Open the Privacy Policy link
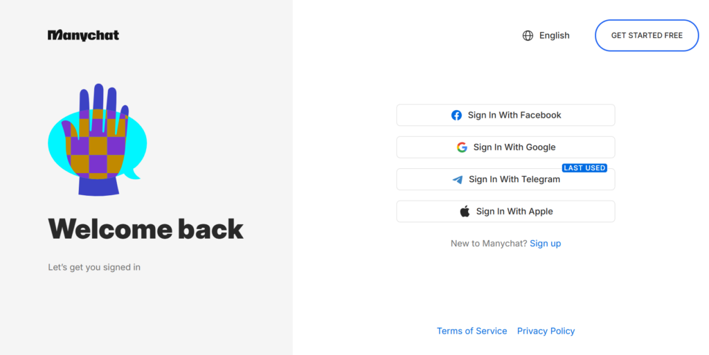 (x=546, y=331)
